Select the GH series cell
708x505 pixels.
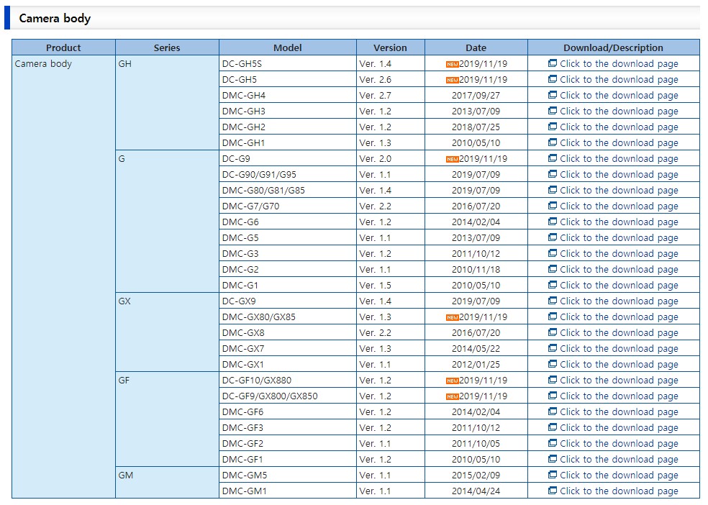tap(167, 103)
